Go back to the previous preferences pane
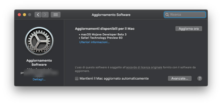 pyautogui.click(x=38, y=15)
